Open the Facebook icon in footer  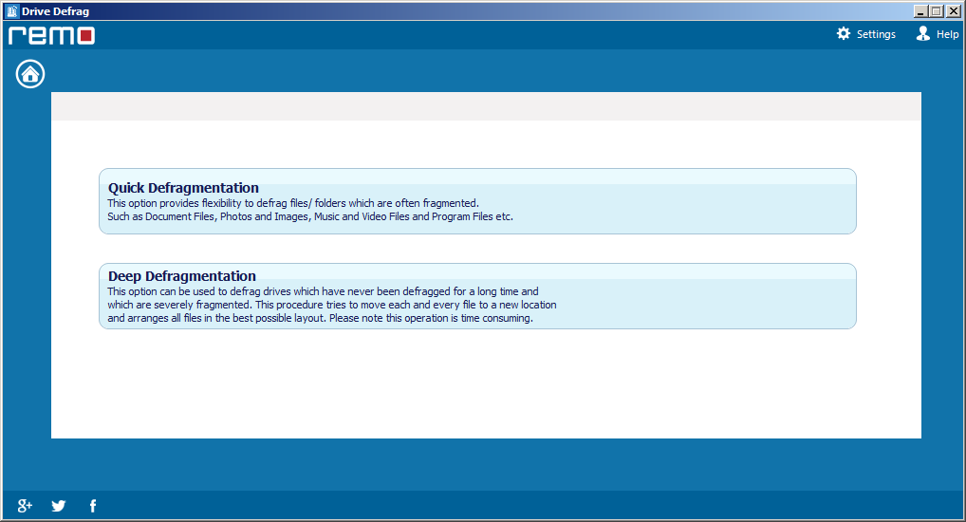click(x=93, y=506)
